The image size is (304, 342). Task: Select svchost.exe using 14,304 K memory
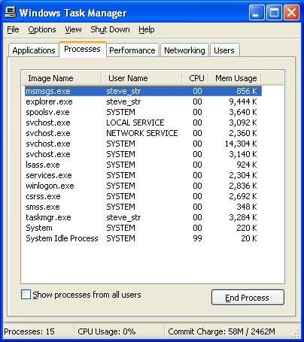pyautogui.click(x=143, y=144)
